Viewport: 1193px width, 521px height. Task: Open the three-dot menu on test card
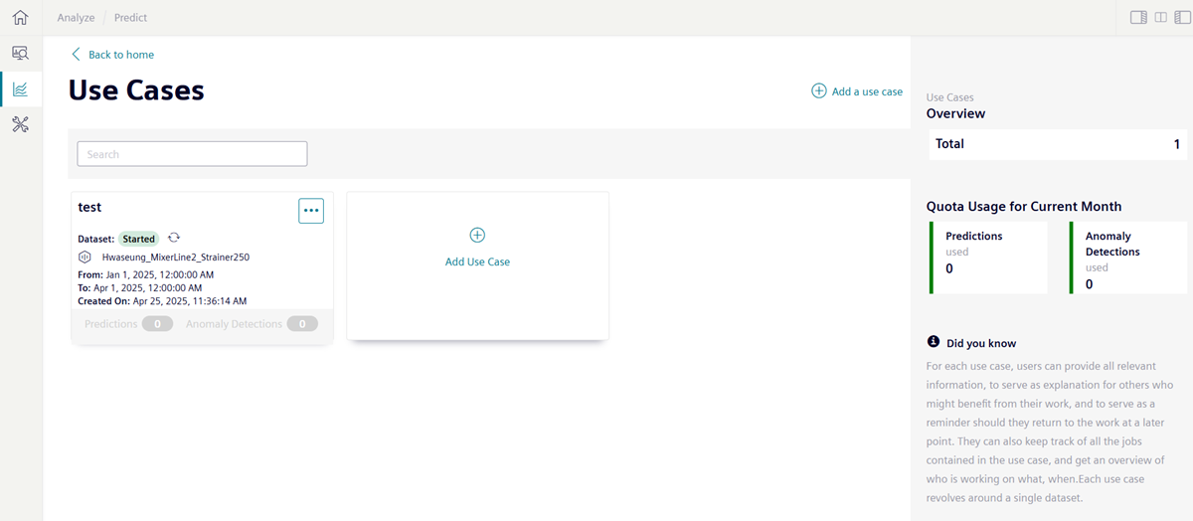(311, 211)
